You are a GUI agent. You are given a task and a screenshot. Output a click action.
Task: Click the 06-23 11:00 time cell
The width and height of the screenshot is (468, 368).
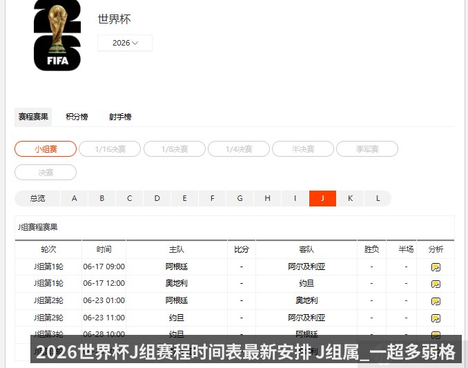point(104,318)
